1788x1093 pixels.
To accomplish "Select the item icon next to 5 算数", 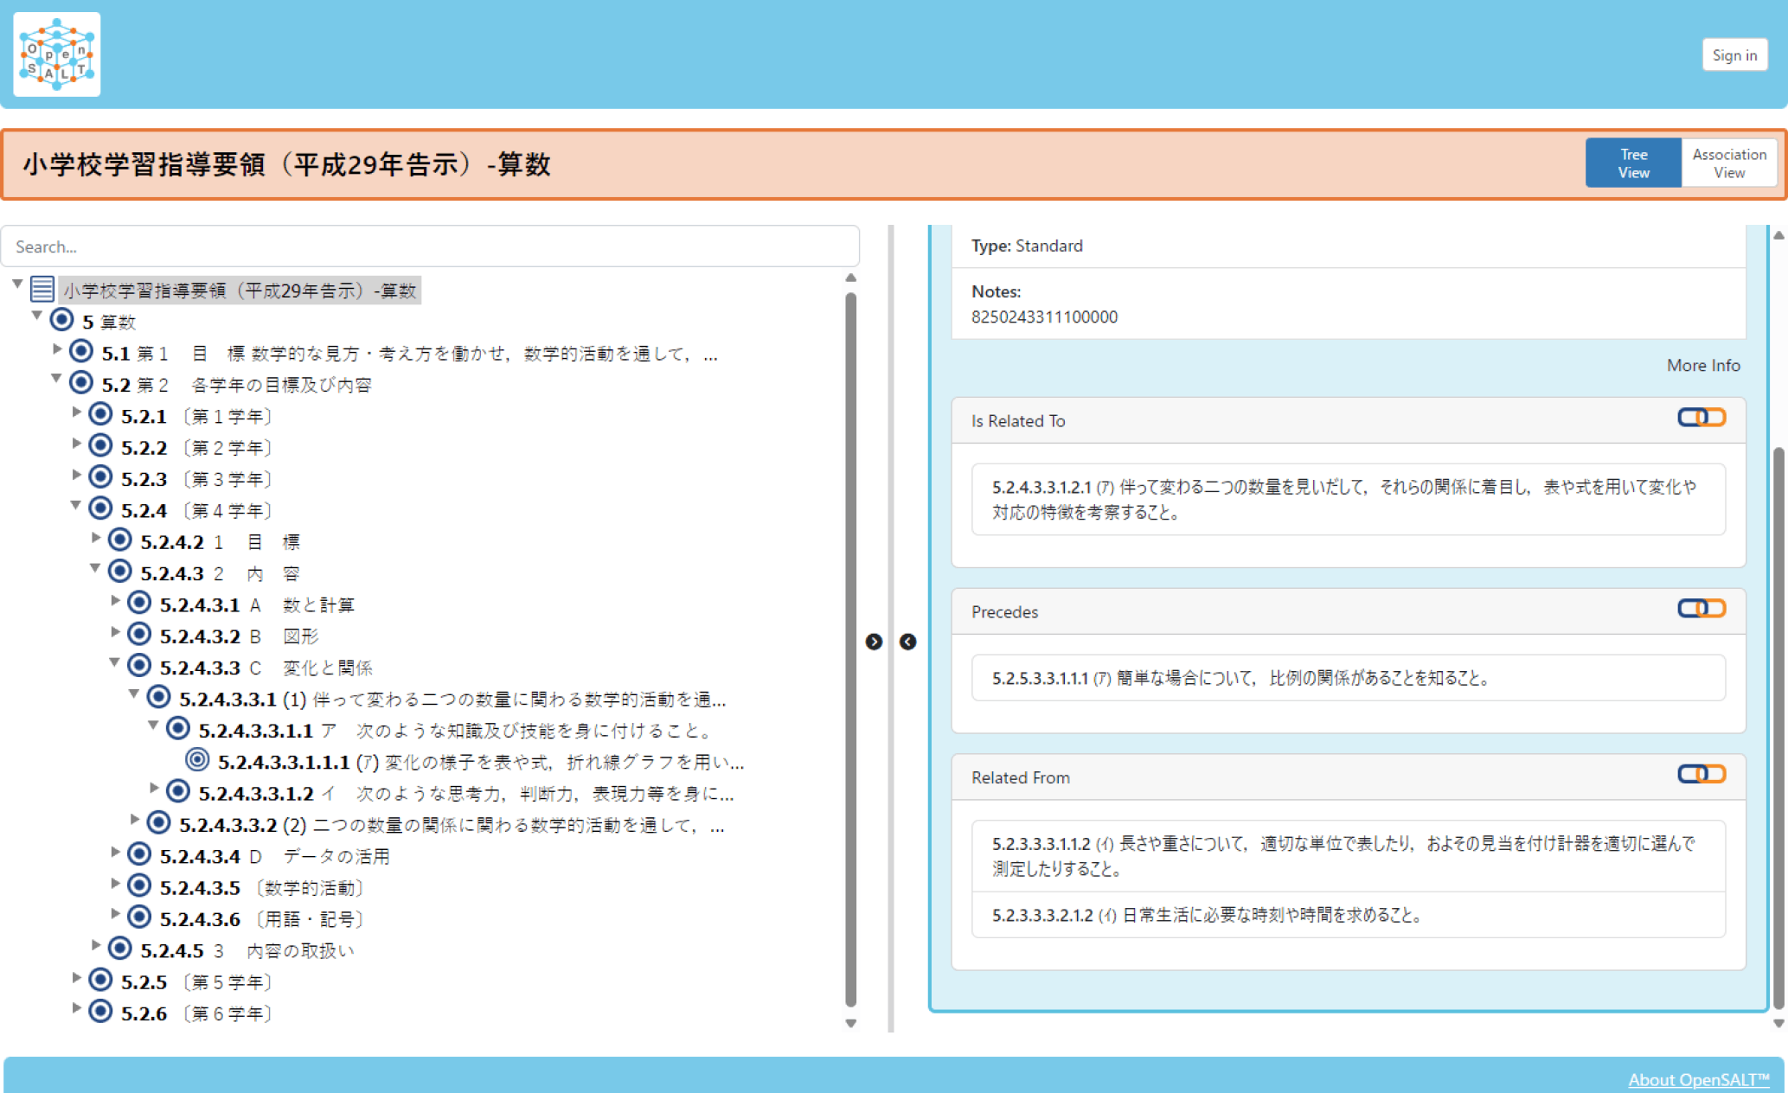I will click(61, 319).
